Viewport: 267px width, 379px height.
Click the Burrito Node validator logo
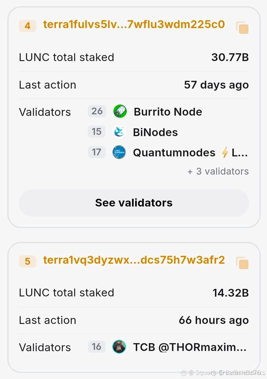coord(120,111)
